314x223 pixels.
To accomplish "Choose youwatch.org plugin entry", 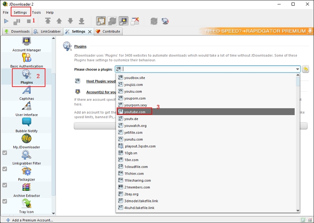I will pyautogui.click(x=205, y=125).
